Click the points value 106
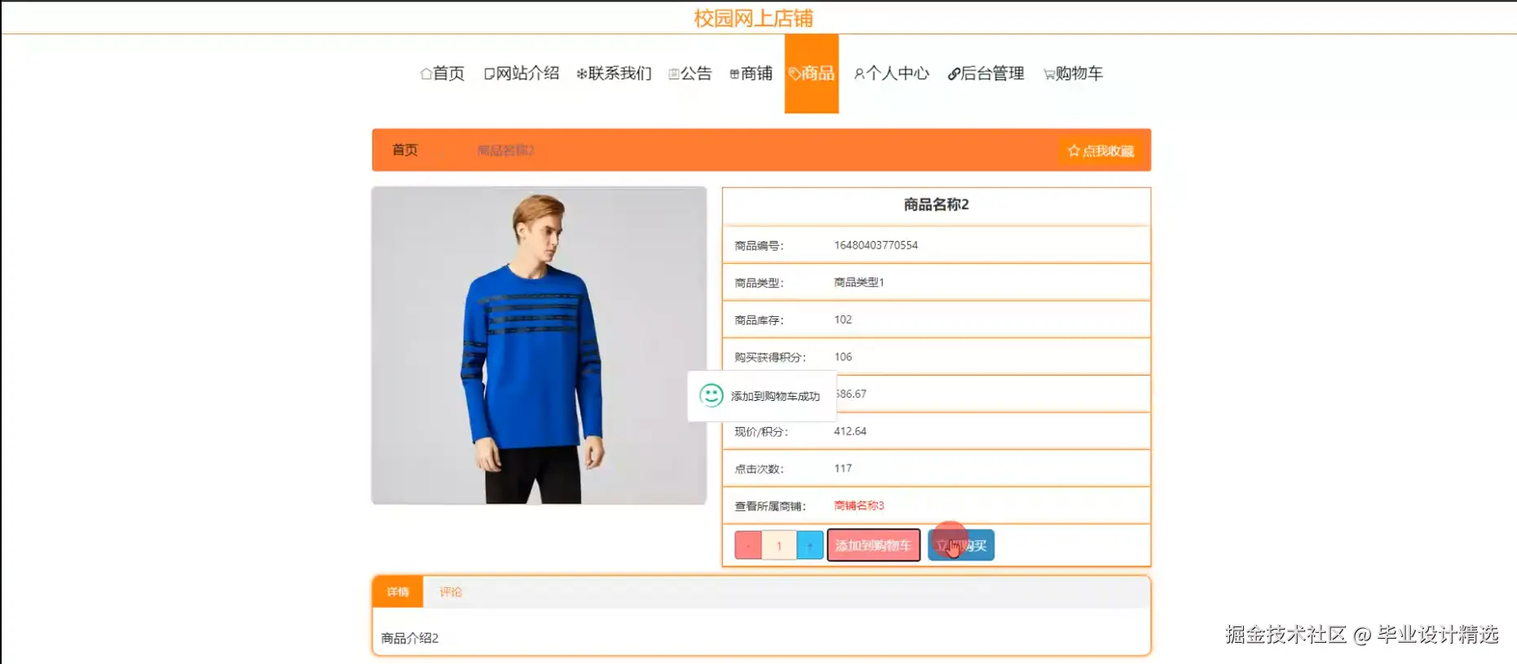This screenshot has height=664, width=1517. pos(843,357)
